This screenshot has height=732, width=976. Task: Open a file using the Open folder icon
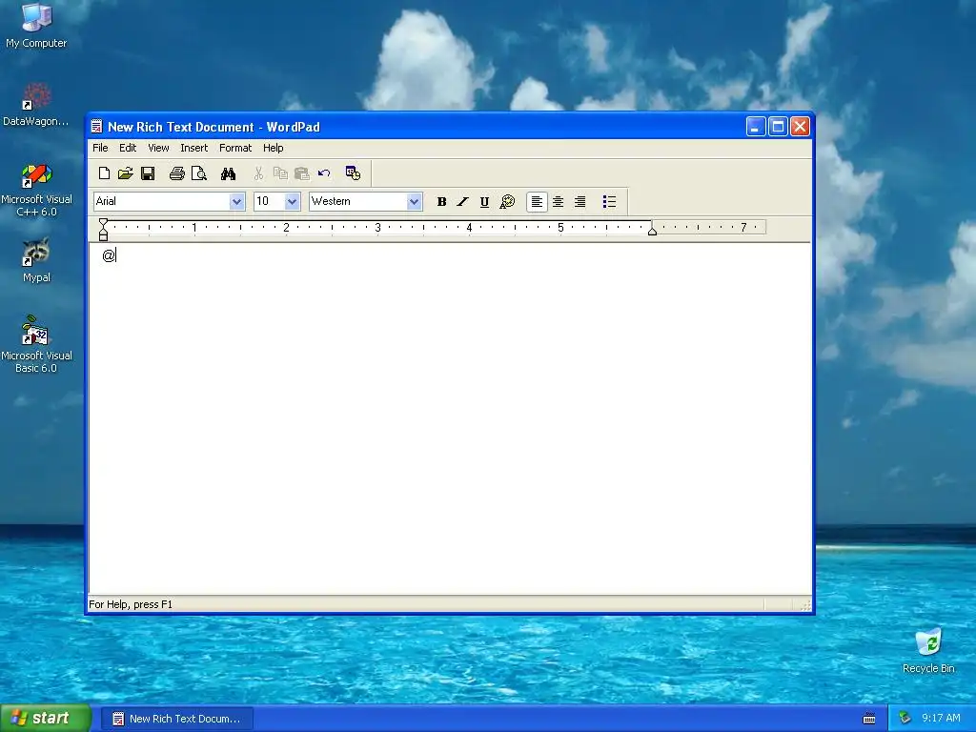point(126,173)
